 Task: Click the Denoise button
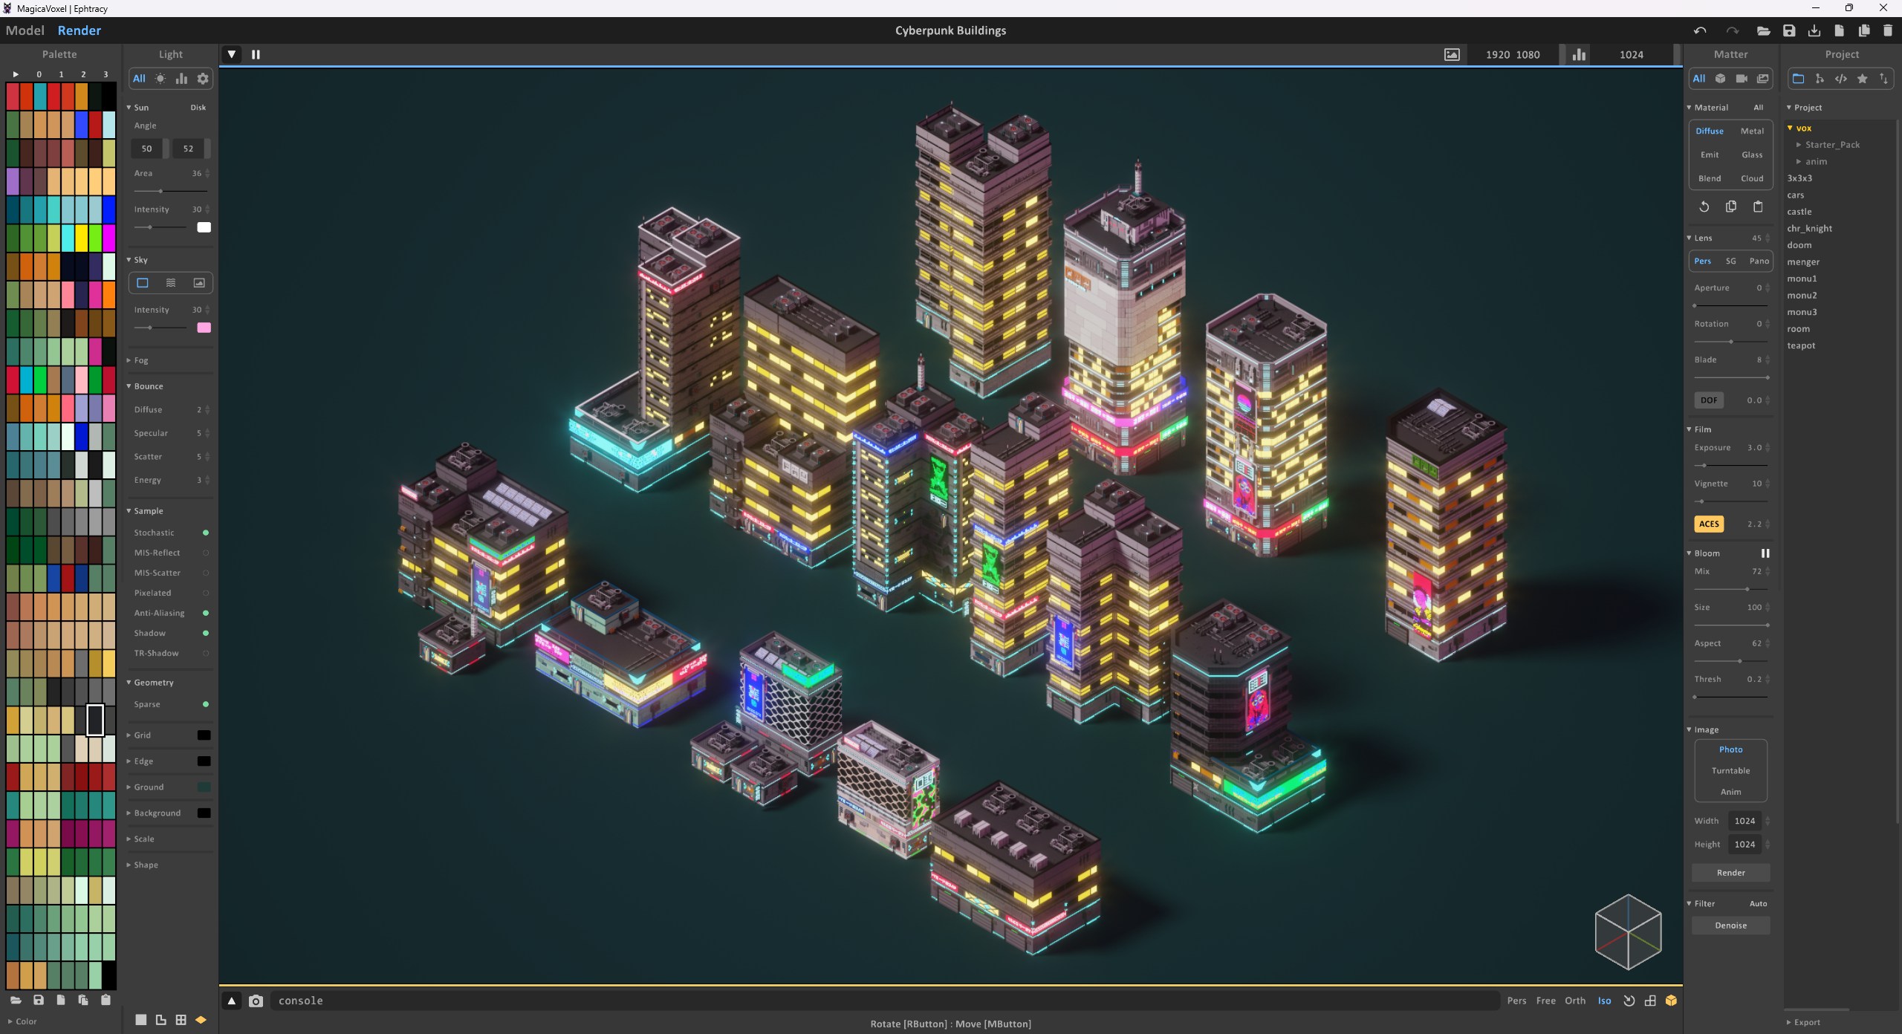point(1730,926)
